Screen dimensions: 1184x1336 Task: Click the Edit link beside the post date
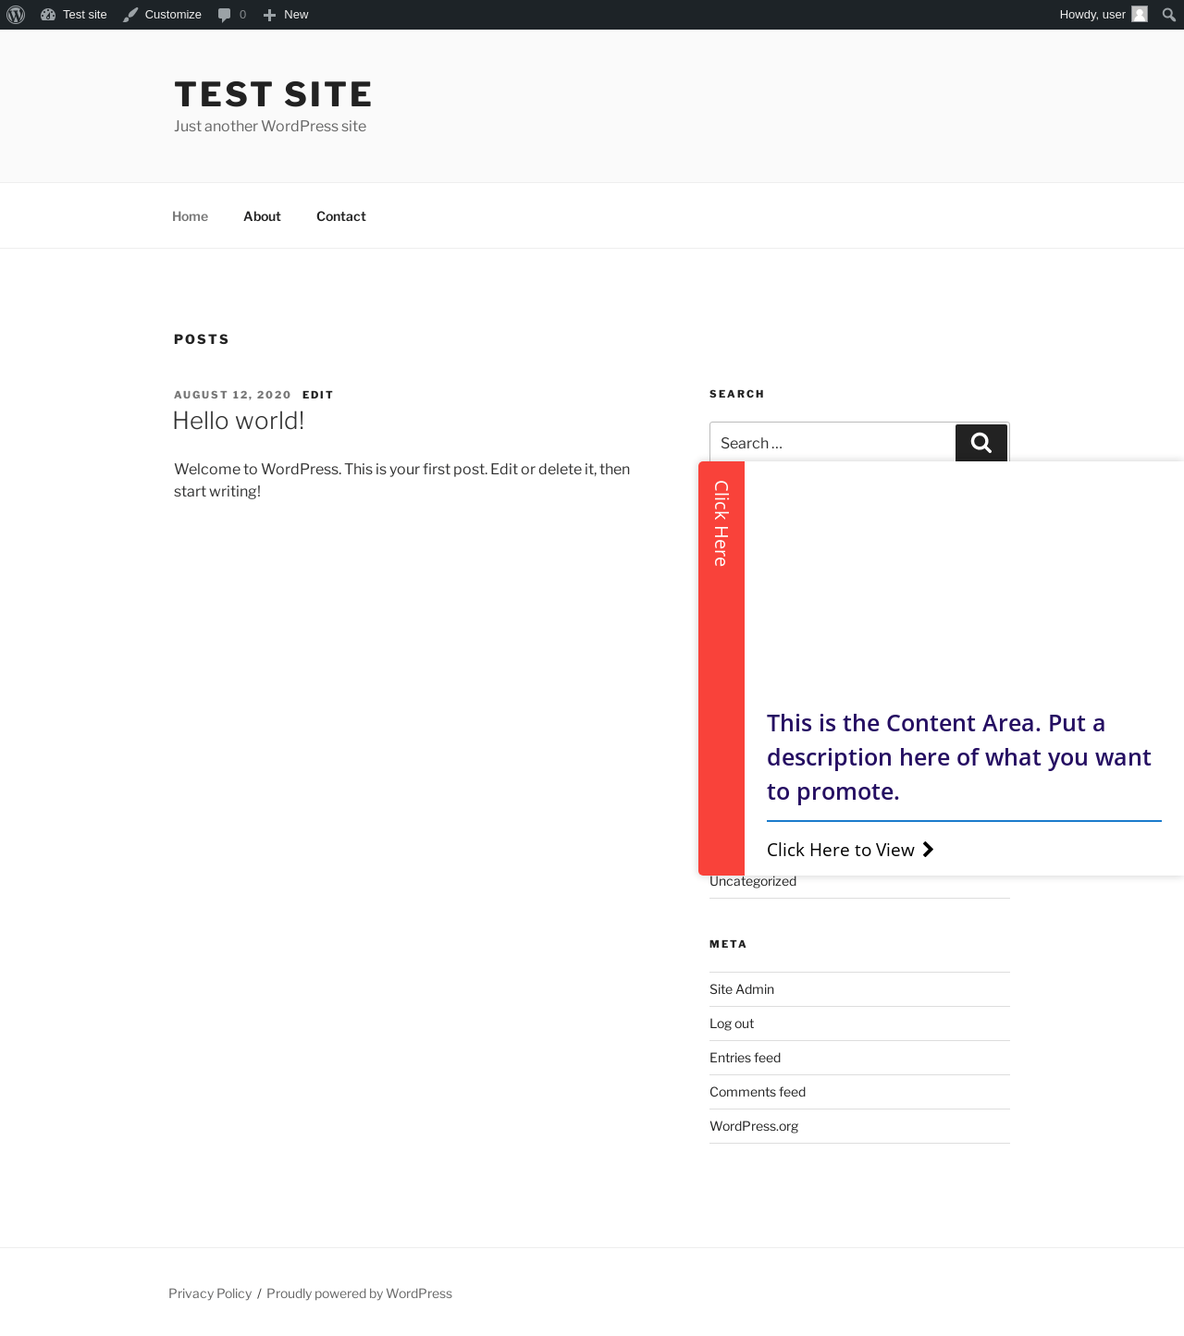(317, 395)
